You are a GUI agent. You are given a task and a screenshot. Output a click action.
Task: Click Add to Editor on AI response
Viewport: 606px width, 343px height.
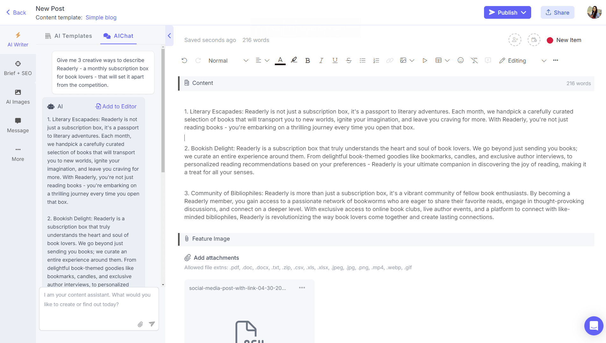click(x=116, y=106)
